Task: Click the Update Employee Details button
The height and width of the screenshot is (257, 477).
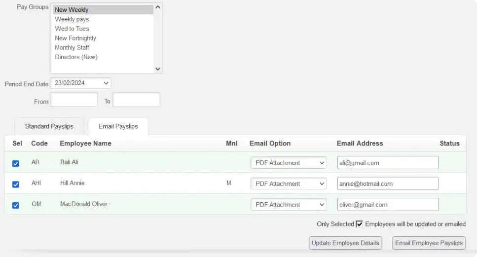Action: coord(346,243)
